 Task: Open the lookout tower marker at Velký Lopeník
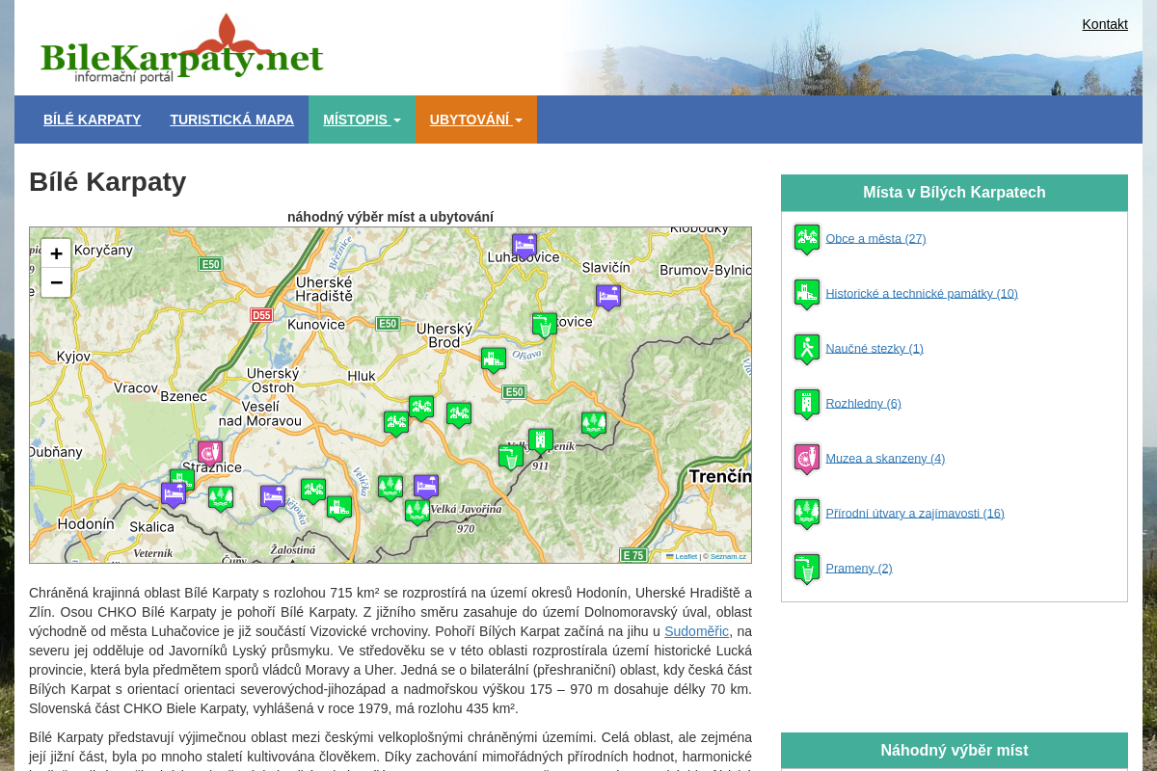[x=541, y=441]
